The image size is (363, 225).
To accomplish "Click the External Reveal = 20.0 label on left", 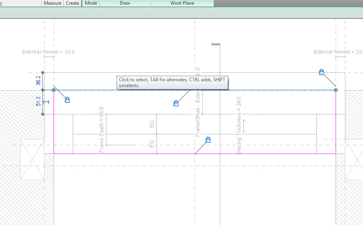I will coord(48,52).
